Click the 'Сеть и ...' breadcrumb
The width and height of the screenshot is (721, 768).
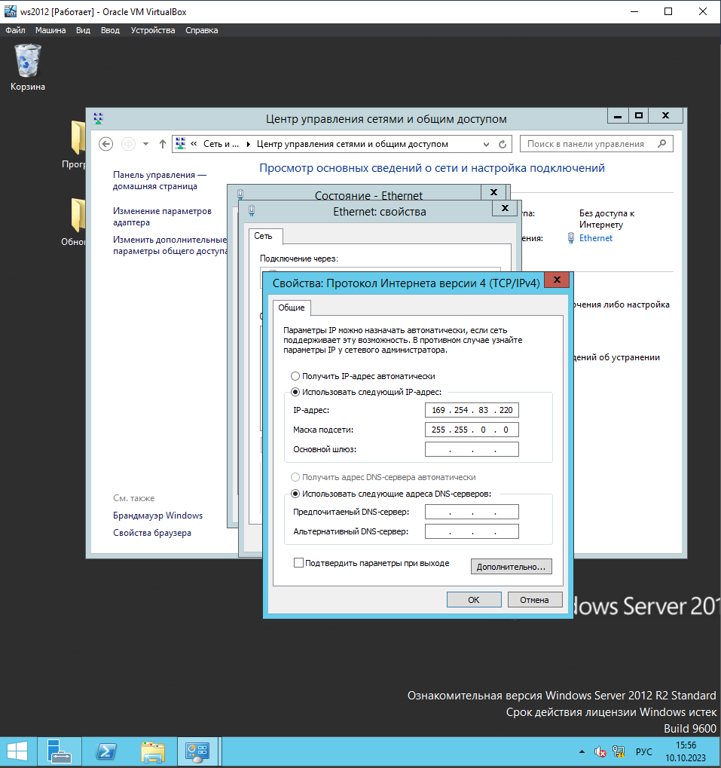coord(221,144)
